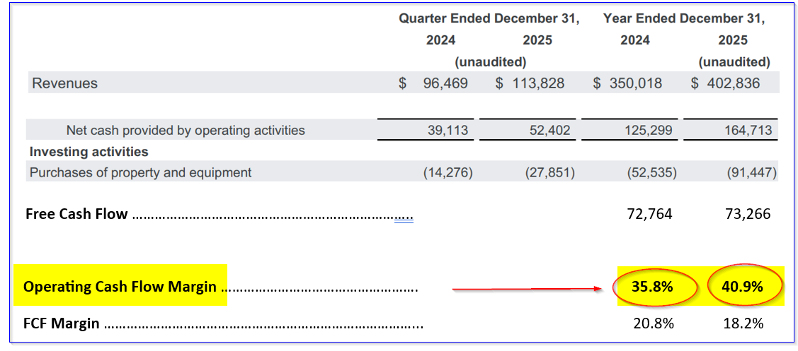Click the circled 40.9% margin value
Viewport: 798px width, 351px height.
coord(744,286)
